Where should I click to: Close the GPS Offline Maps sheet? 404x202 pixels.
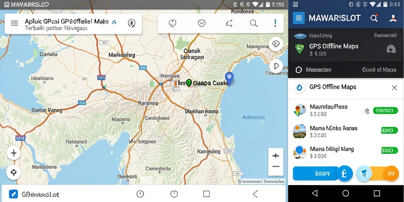click(x=394, y=88)
